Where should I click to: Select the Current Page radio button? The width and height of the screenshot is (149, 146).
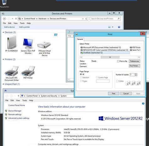(97, 77)
